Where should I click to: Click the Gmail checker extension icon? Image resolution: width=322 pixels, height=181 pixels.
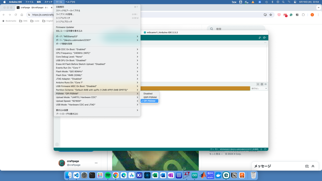pyautogui.click(x=285, y=15)
